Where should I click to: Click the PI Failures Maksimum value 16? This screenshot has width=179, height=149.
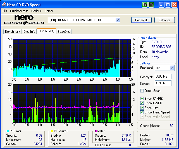pos(85,139)
